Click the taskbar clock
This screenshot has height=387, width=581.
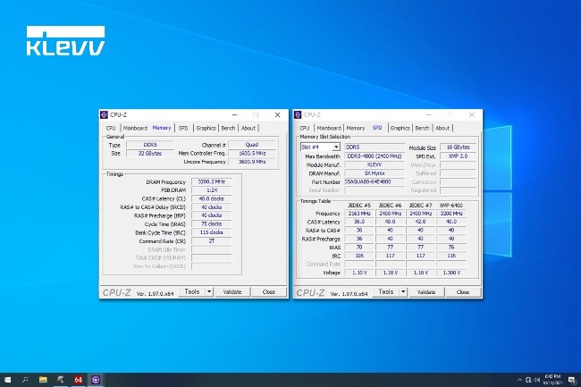pyautogui.click(x=552, y=380)
